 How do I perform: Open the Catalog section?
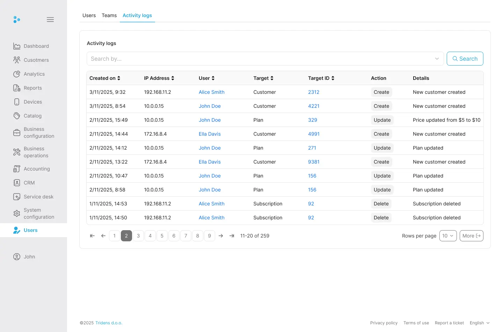point(32,116)
